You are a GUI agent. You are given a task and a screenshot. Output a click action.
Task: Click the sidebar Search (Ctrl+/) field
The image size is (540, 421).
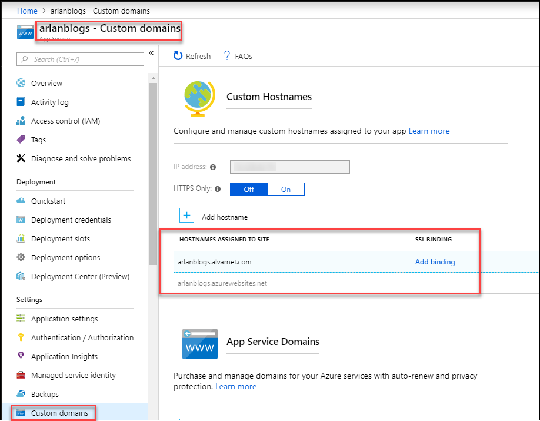pos(80,59)
